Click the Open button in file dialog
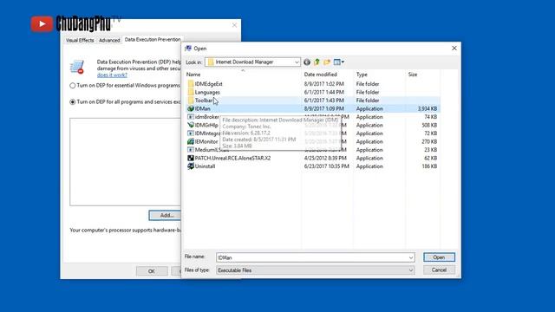The height and width of the screenshot is (312, 555). 439,257
